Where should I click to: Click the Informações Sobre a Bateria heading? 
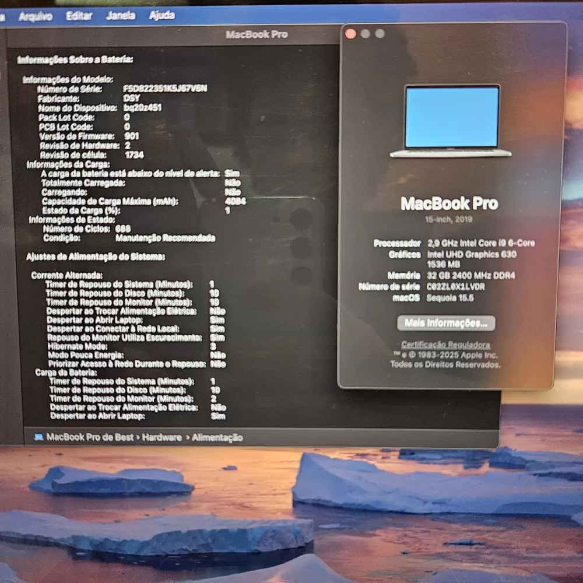[x=75, y=59]
